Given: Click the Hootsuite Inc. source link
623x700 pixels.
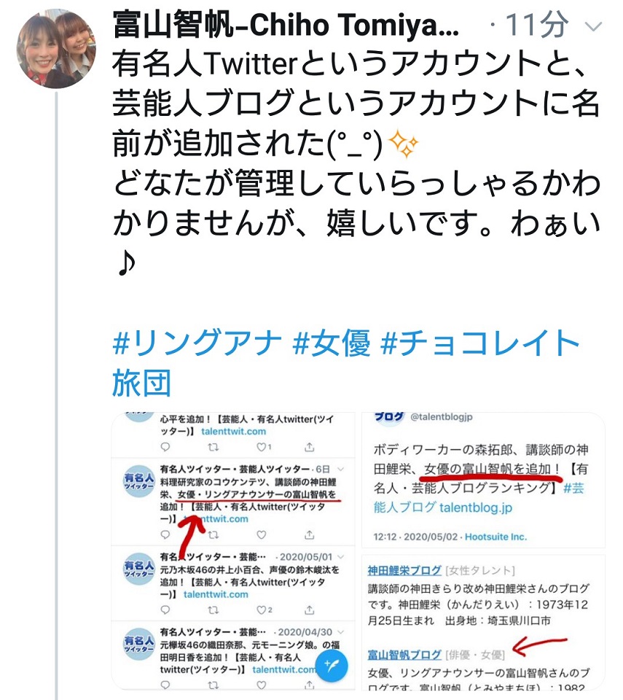Looking at the screenshot, I should click(x=495, y=537).
